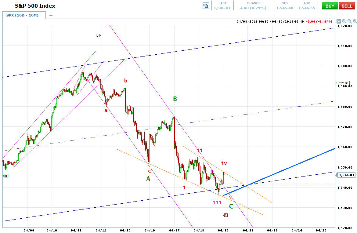Click the LAST value 1,546.01 in header

222,8
